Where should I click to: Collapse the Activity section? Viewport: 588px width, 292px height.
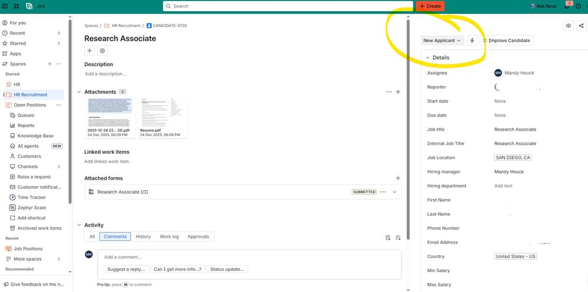click(79, 225)
